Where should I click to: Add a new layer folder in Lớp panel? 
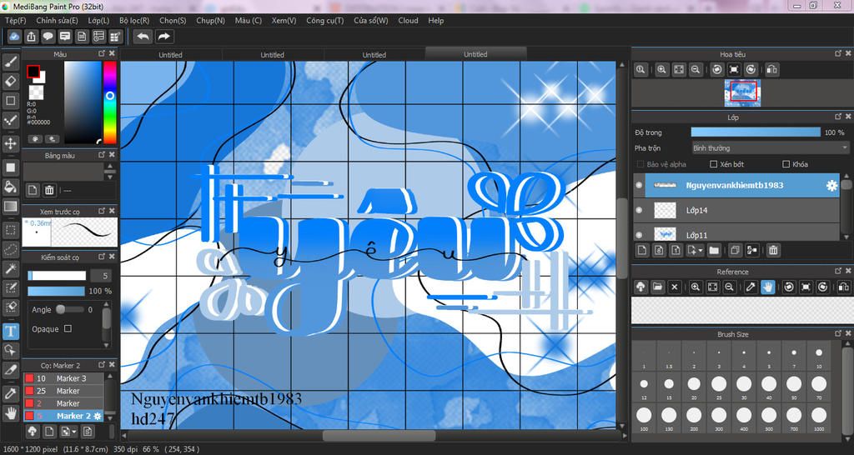(x=714, y=250)
